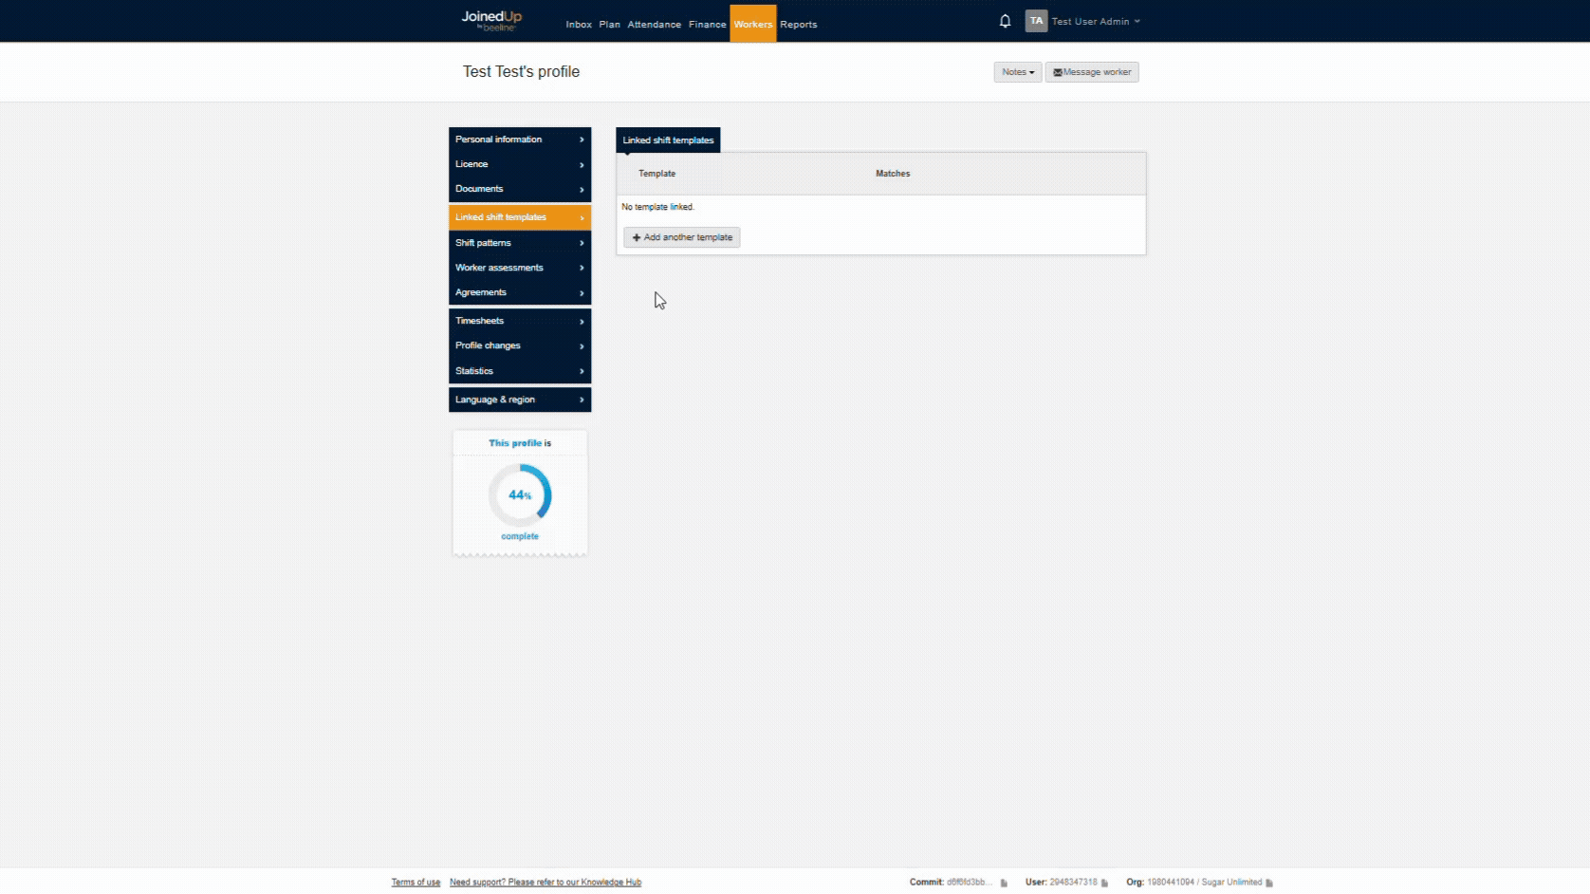Copy the User ID via copy icon
Image resolution: width=1590 pixels, height=894 pixels.
tap(1104, 883)
